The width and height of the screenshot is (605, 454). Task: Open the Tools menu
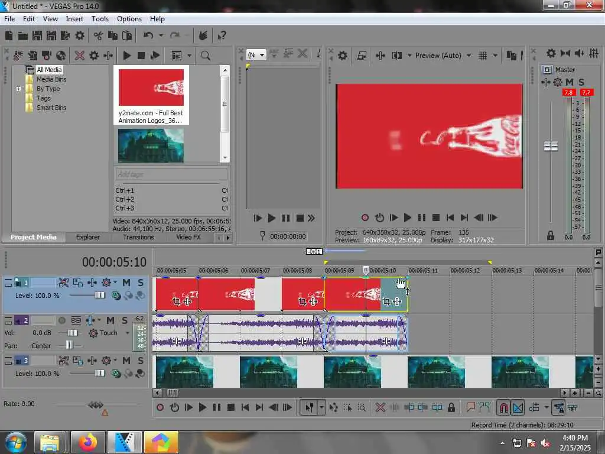pos(100,19)
